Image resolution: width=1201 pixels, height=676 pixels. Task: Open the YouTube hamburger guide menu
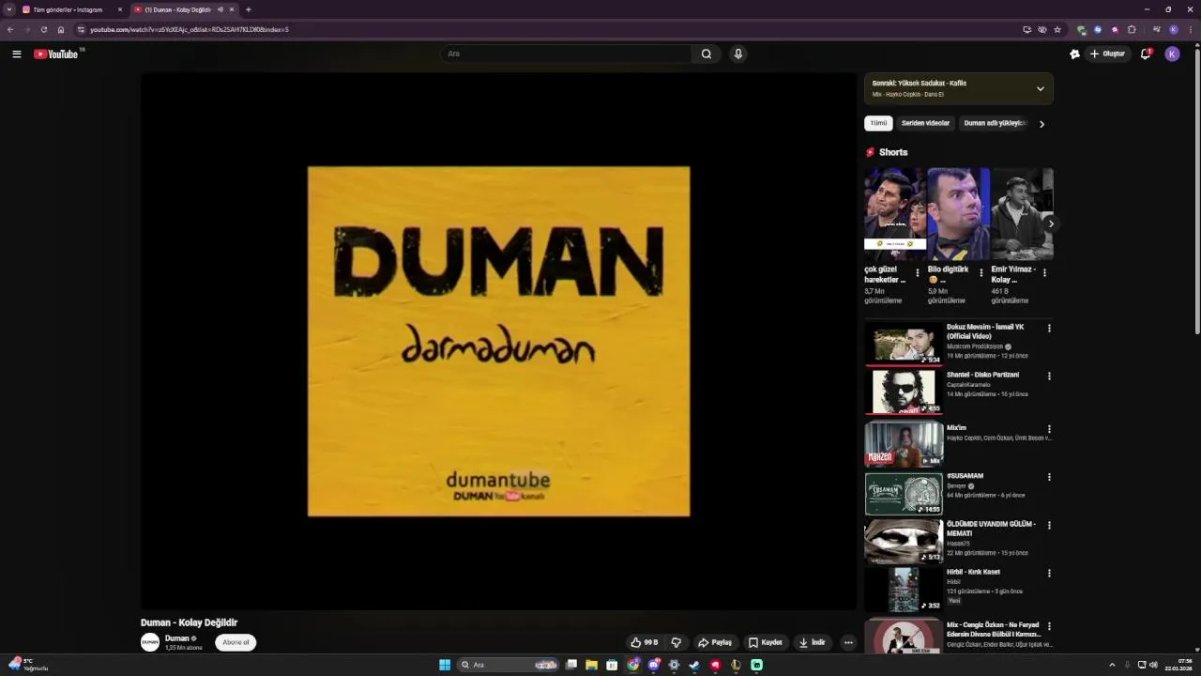[16, 54]
